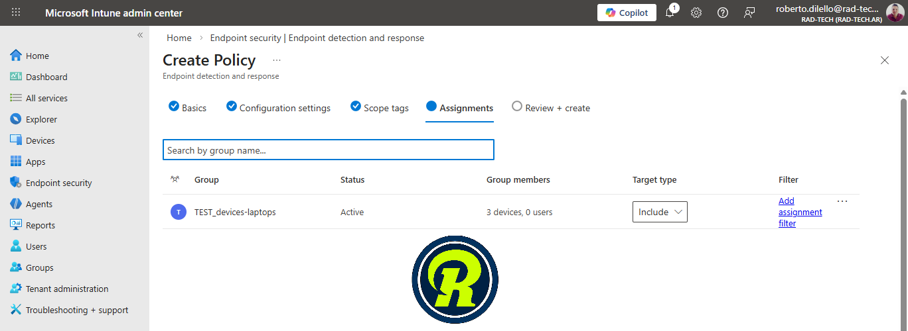
Task: Click the notifications bell icon
Action: click(x=670, y=13)
